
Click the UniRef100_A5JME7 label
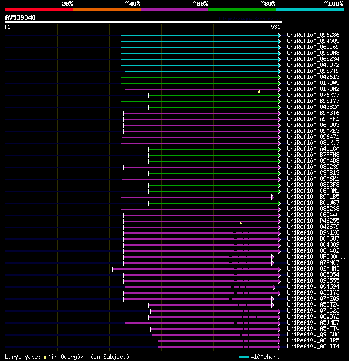click(313, 322)
